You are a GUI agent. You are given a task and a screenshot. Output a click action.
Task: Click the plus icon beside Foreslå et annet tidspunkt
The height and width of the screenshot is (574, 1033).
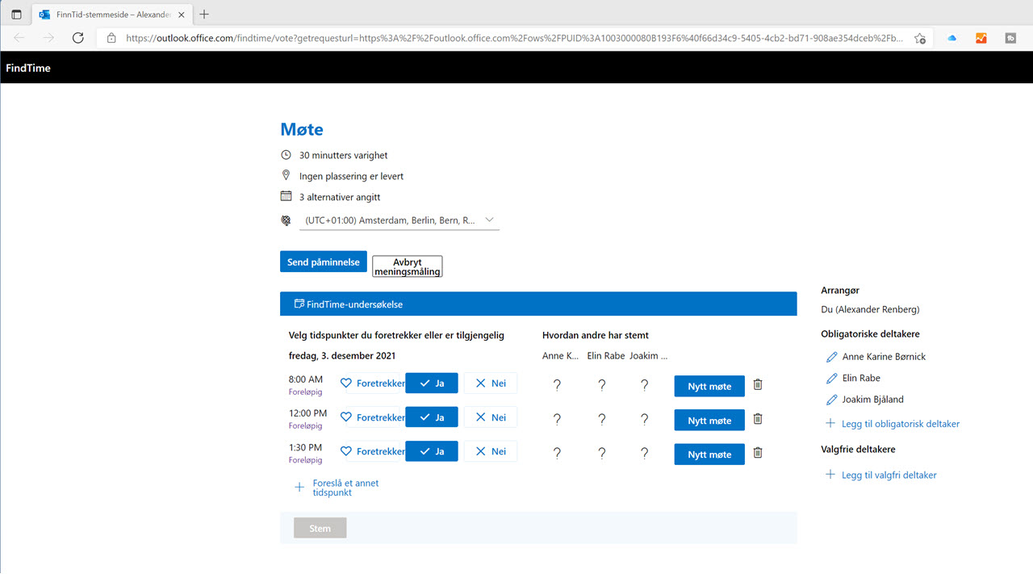(x=299, y=488)
